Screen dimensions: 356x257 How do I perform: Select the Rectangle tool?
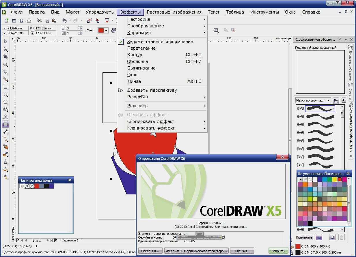pos(5,87)
